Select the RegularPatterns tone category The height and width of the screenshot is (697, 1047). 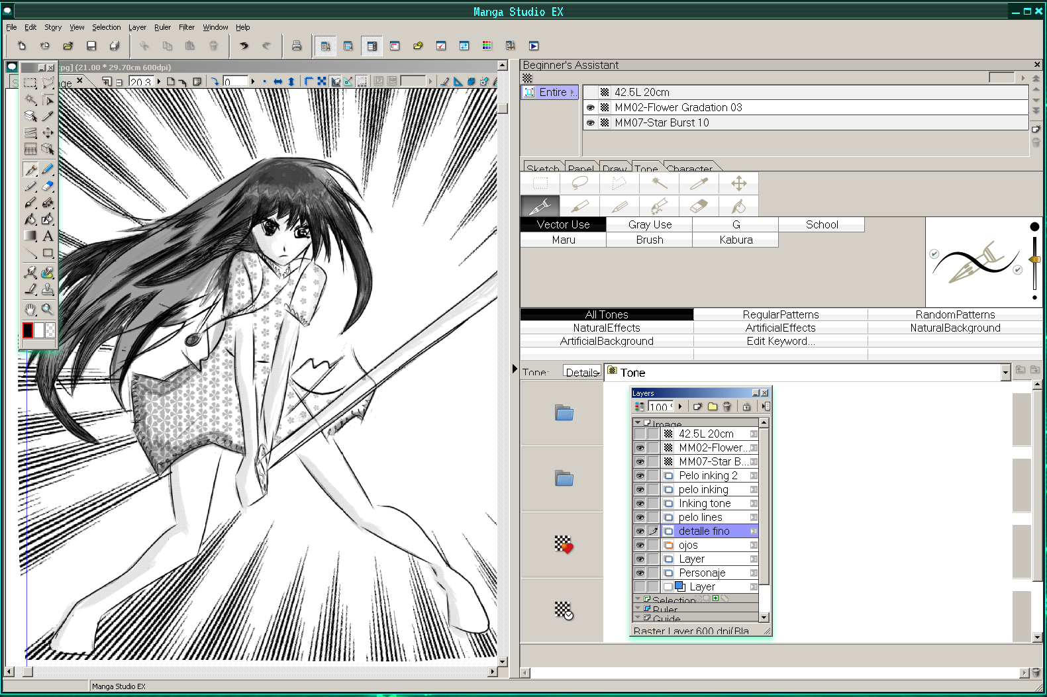[x=780, y=314]
